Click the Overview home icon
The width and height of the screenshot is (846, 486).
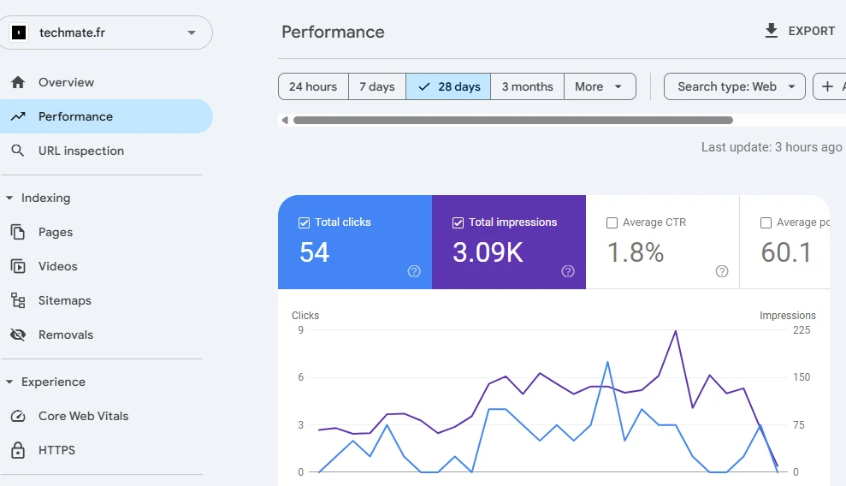point(18,82)
